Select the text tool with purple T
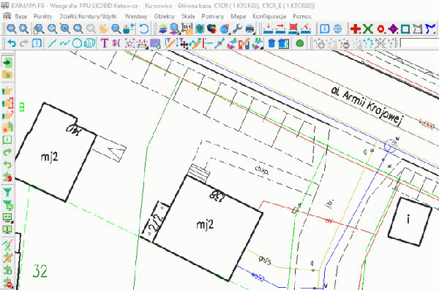Viewport: 439px width, 290px height. point(104,43)
